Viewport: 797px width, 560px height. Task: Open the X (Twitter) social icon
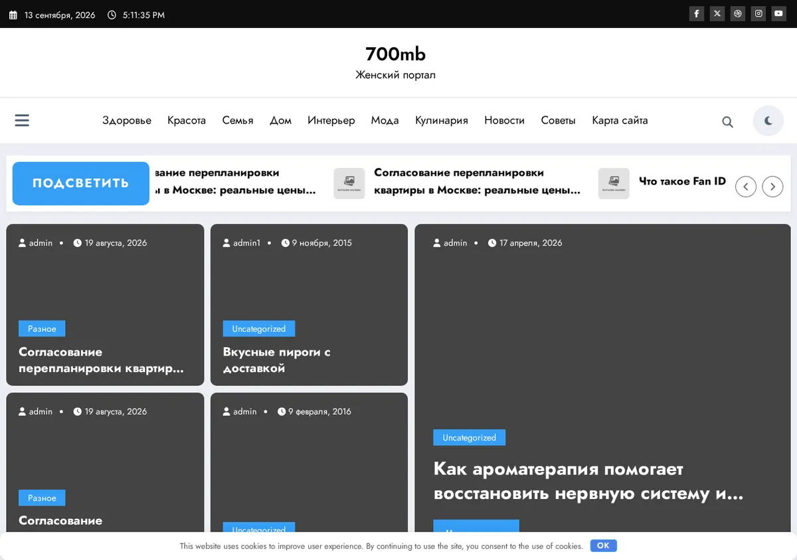click(717, 14)
